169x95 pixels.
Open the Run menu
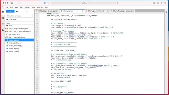[22, 7]
